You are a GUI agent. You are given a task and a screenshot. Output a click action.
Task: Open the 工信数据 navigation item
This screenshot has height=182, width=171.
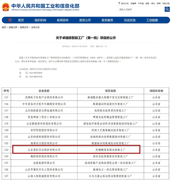(152, 20)
